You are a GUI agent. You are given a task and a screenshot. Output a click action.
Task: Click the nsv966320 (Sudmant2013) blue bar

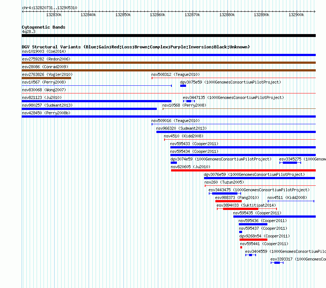click(x=236, y=132)
